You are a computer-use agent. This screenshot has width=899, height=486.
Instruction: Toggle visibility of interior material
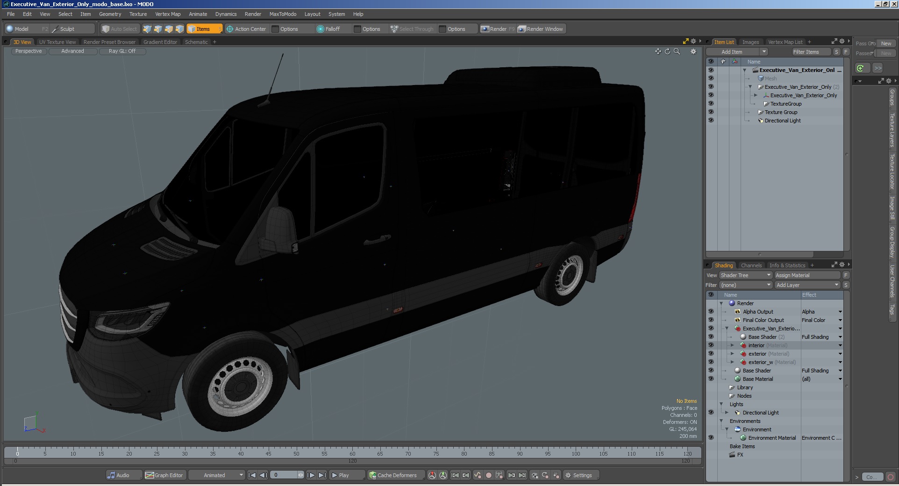tap(711, 345)
